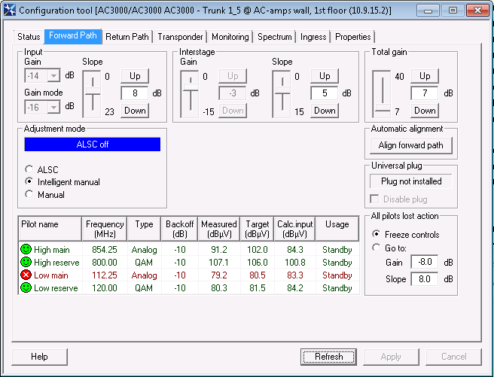Click the Interstage Slope value field
This screenshot has width=494, height=377.
324,93
